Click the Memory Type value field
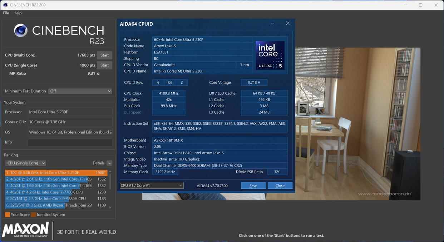 220,166
